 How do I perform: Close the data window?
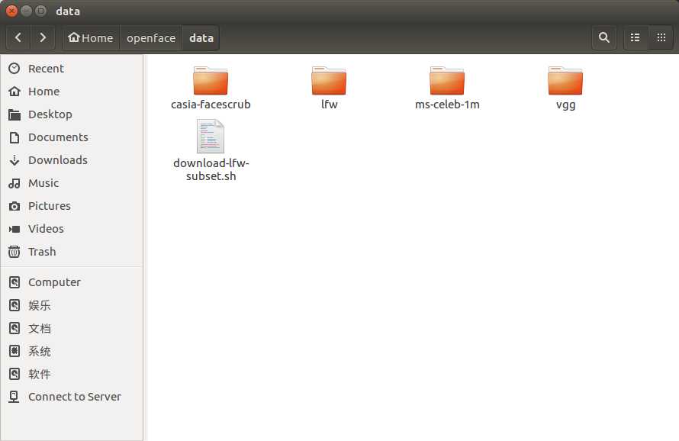pyautogui.click(x=11, y=11)
